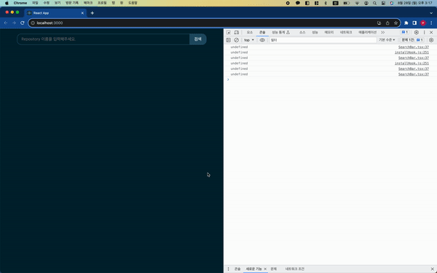This screenshot has width=437, height=273.
Task: Open the Apple menu icon
Action: (x=7, y=3)
